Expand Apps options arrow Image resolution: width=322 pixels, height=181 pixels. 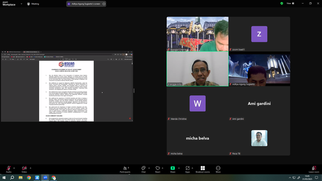(x=192, y=168)
